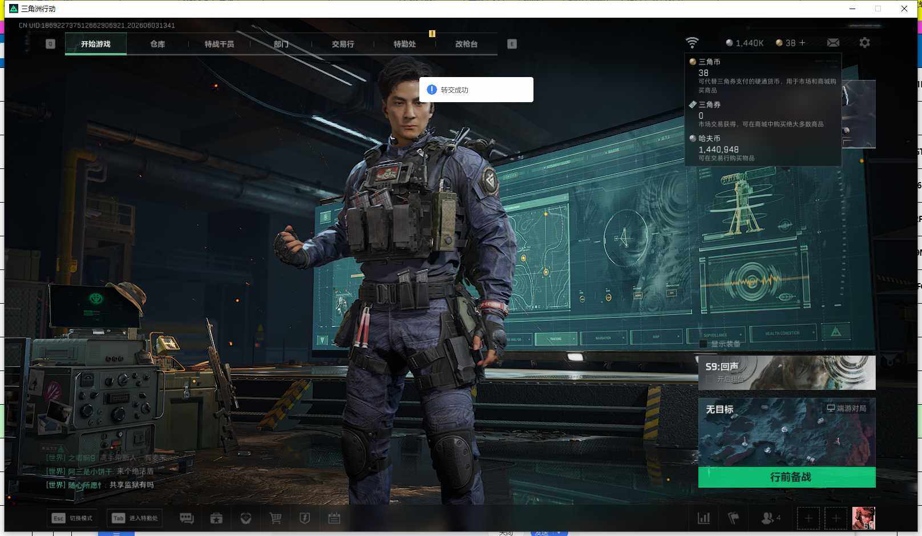Open the 交易行 tab
The width and height of the screenshot is (922, 536).
pos(343,44)
